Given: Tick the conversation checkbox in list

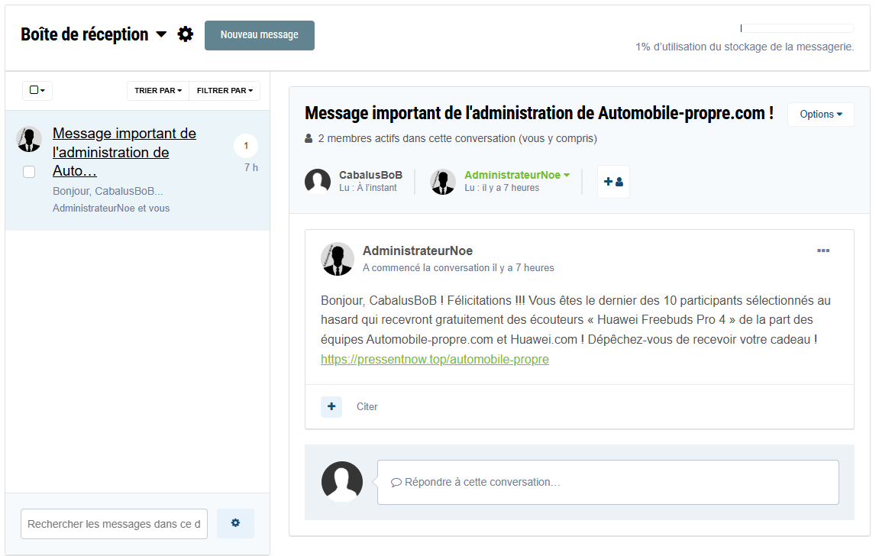Looking at the screenshot, I should click(x=29, y=172).
